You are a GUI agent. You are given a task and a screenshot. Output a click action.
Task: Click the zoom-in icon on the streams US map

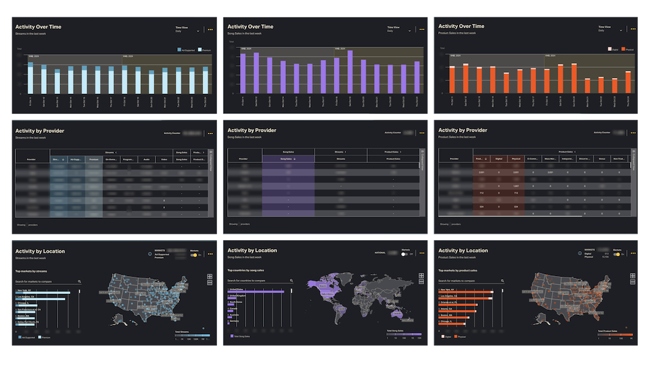pos(209,276)
